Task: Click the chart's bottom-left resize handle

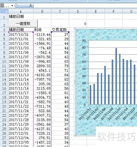Action: pos(75,135)
